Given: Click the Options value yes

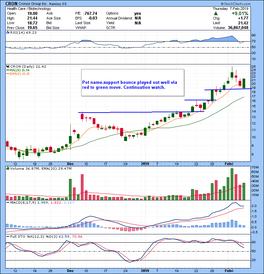Looking at the screenshot, I should [x=138, y=14].
